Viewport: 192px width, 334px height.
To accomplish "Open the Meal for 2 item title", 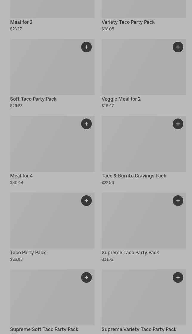I will [21, 22].
